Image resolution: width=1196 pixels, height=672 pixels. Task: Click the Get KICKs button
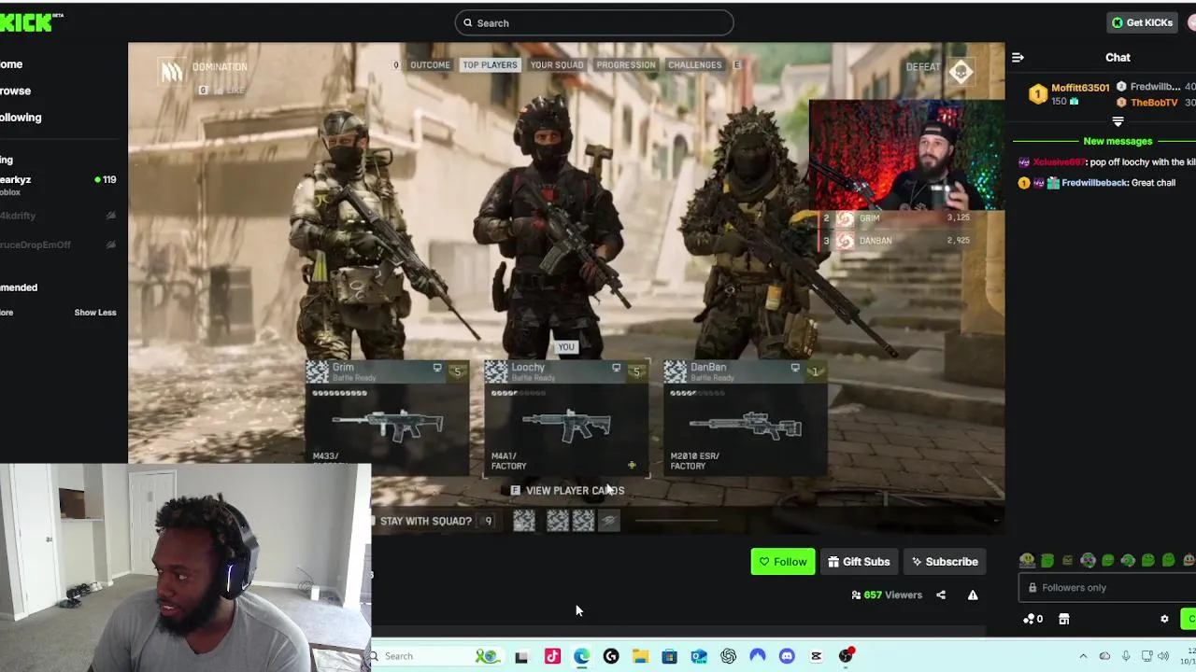pyautogui.click(x=1141, y=22)
